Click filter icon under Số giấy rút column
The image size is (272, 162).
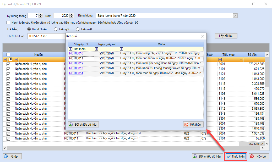click(x=70, y=49)
